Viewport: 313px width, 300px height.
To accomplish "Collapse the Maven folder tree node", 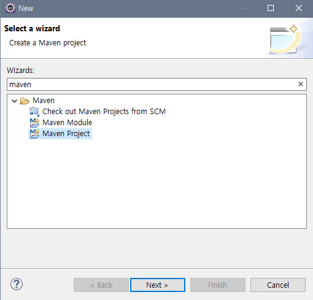I will [14, 101].
